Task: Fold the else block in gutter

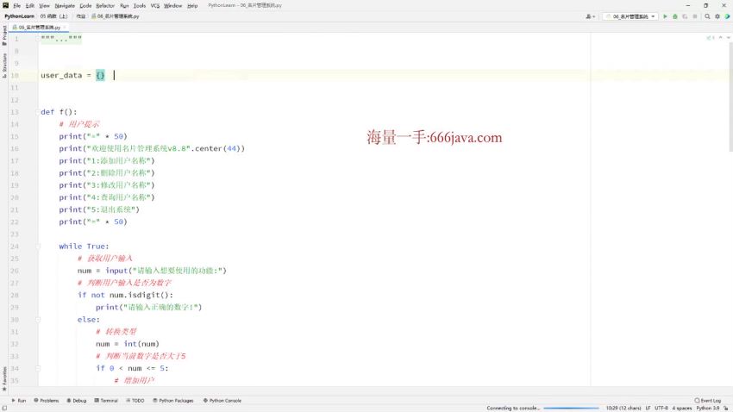Action: [39, 320]
